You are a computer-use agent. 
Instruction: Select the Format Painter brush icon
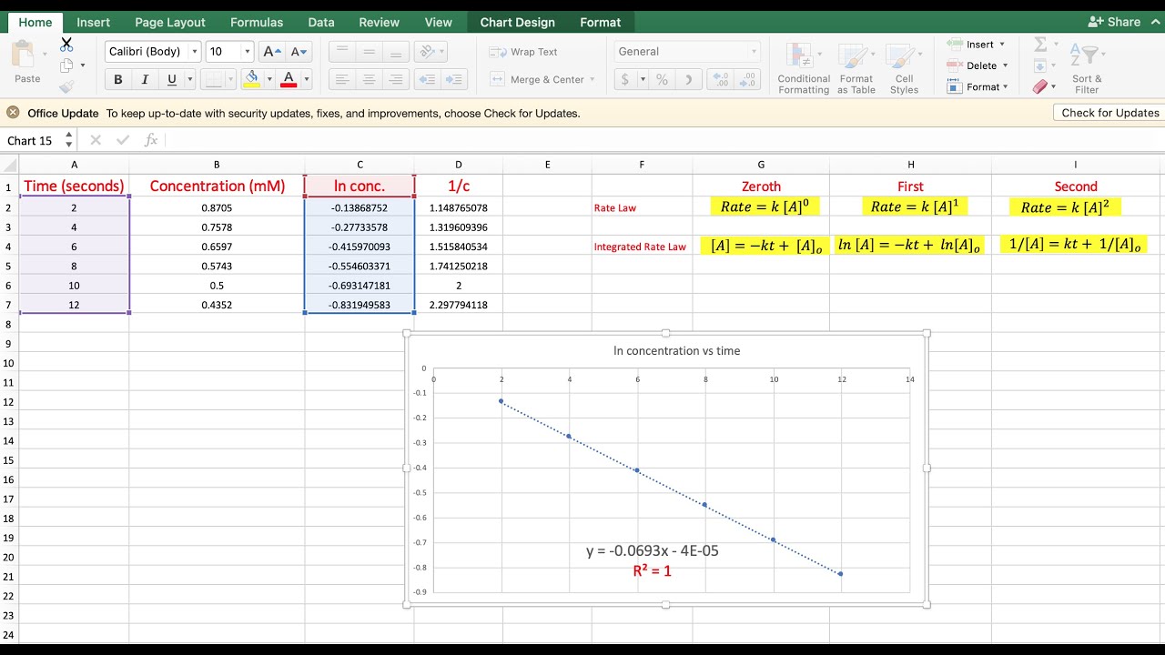pos(66,87)
